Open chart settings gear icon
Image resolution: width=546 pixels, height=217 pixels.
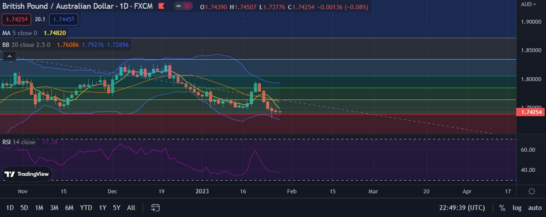(x=532, y=191)
